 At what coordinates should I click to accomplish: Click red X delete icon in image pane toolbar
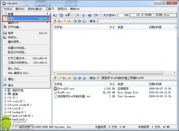point(59,21)
